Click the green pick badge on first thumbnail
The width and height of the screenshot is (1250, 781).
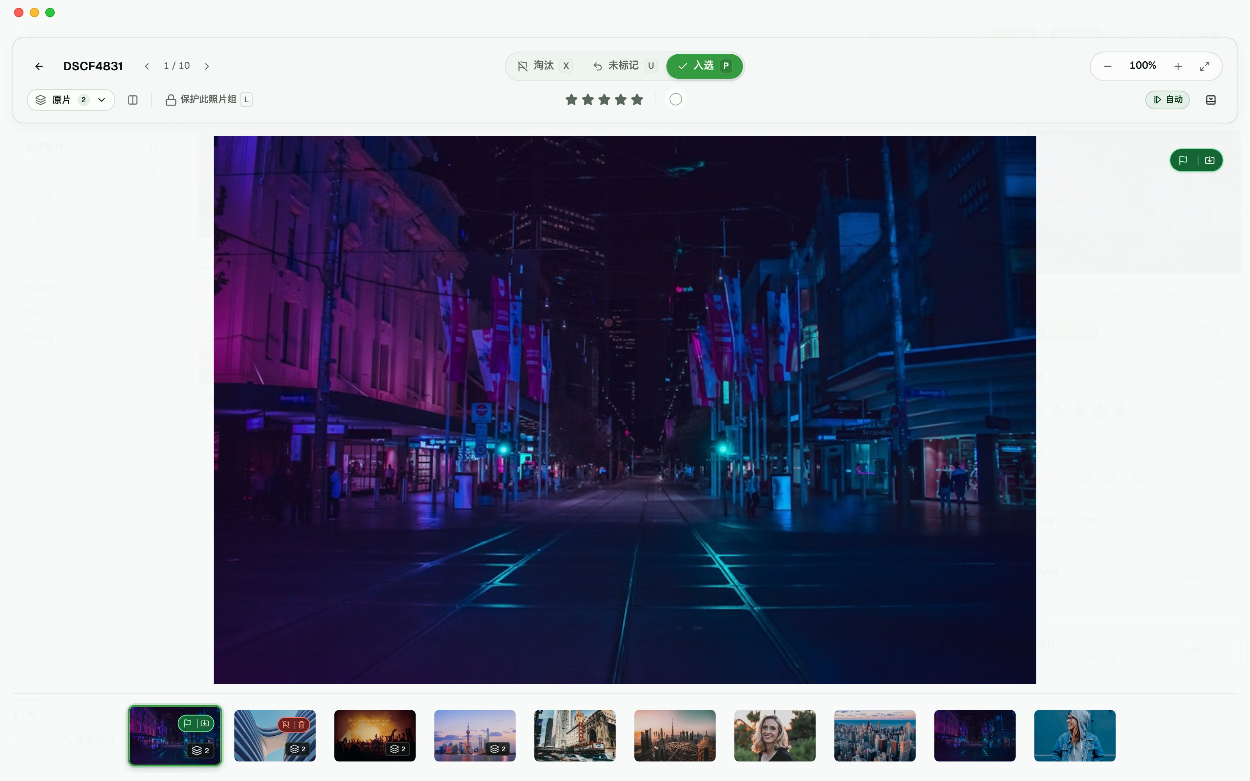point(196,723)
